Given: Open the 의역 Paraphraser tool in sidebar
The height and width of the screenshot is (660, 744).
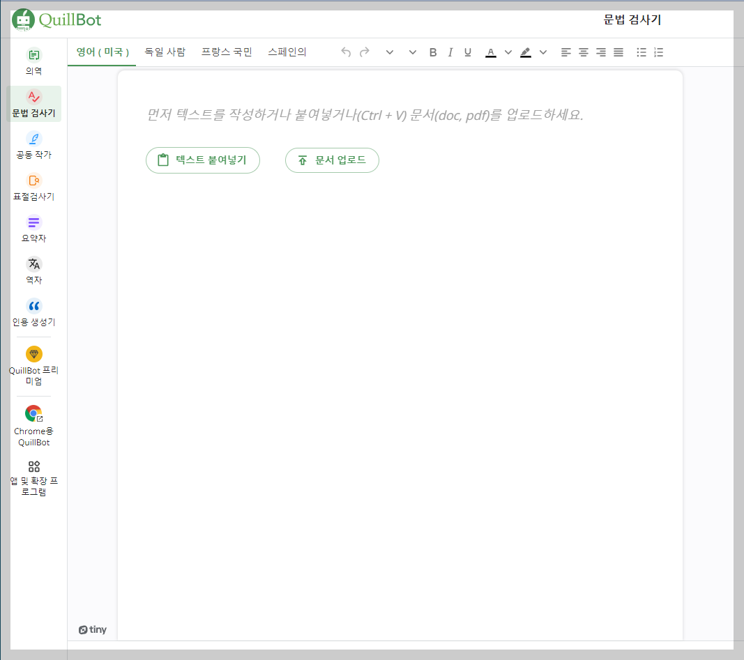Looking at the screenshot, I should (x=33, y=60).
